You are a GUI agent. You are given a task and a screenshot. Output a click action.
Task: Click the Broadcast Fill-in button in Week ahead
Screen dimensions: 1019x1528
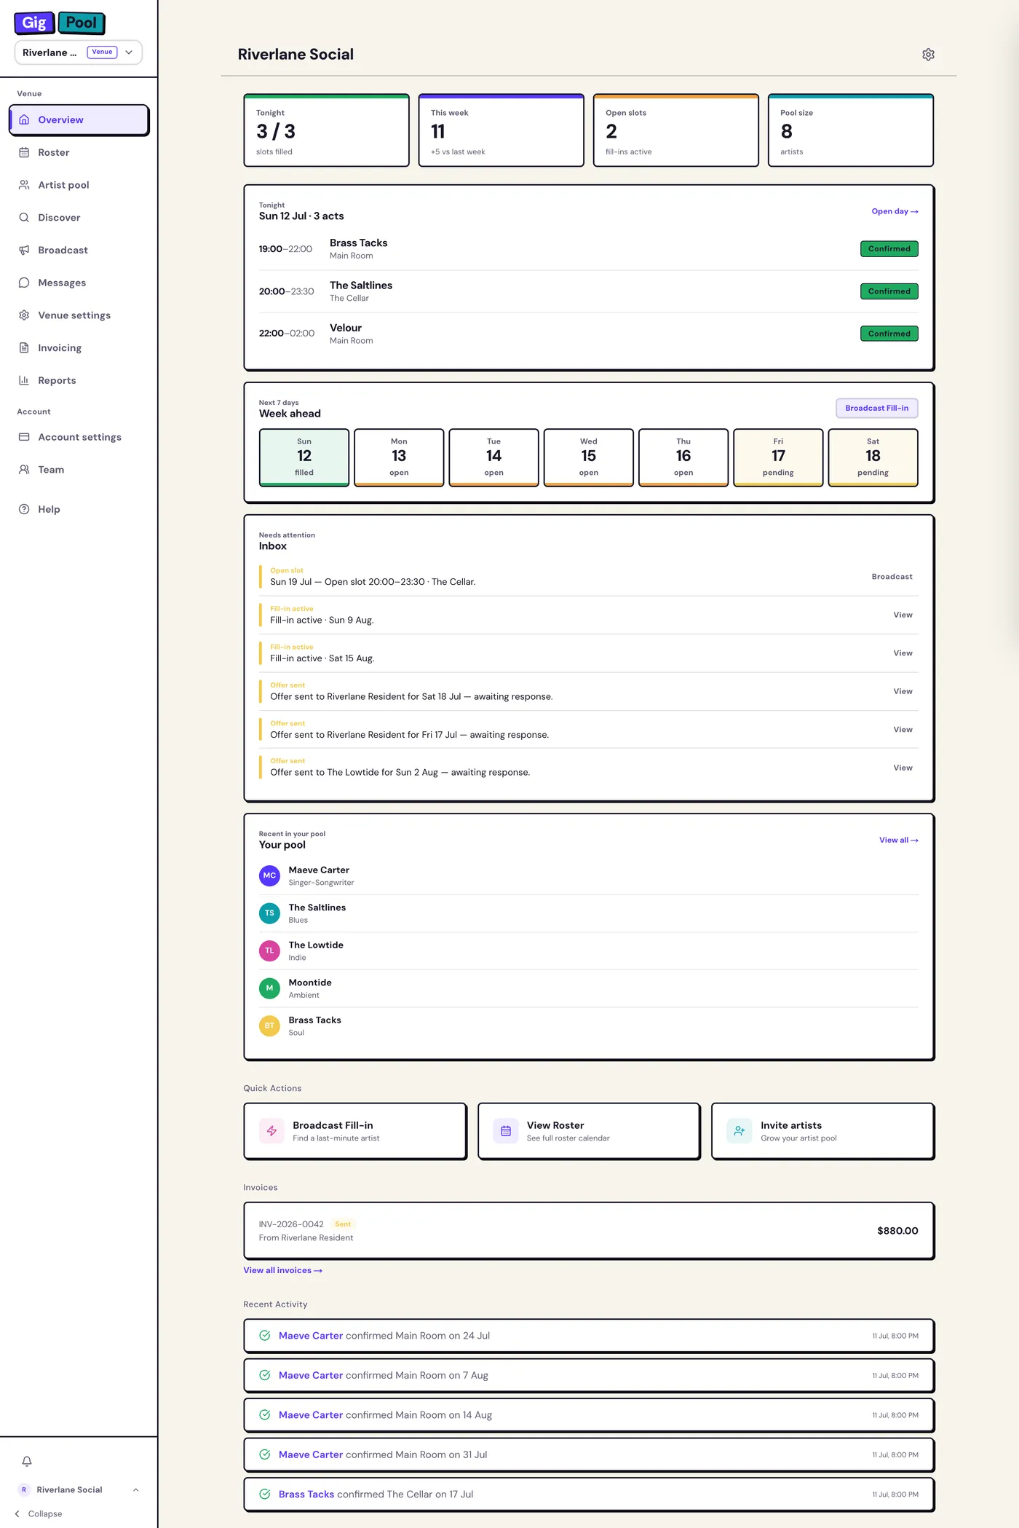876,408
